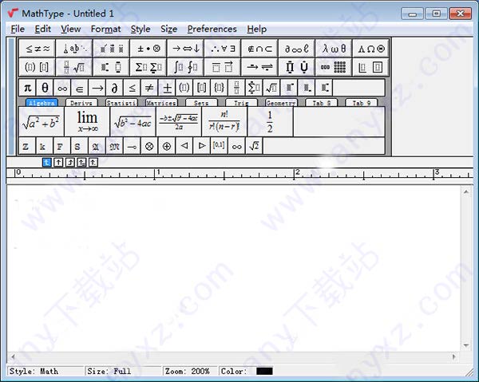Insert the sqrt(b²−4ac) expression

tap(133, 121)
